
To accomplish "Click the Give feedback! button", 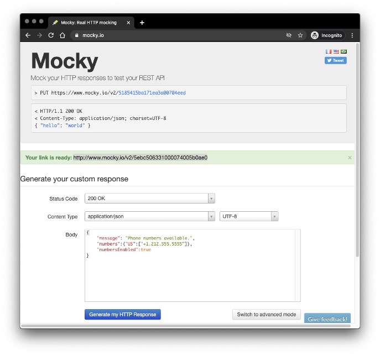I will 327,319.
